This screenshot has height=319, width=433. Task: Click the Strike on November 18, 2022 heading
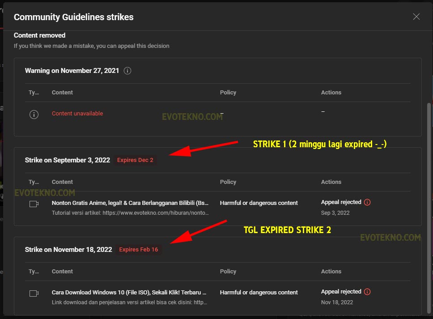68,250
